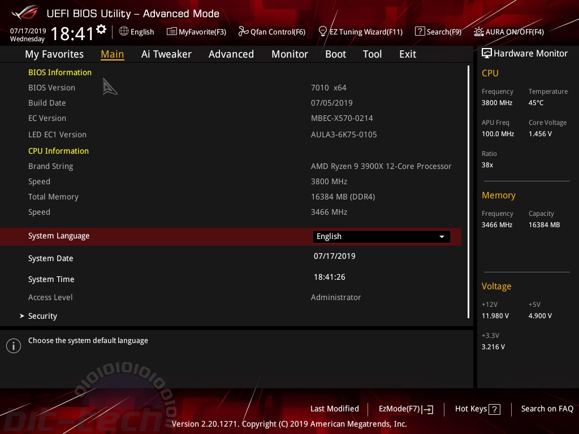Open MyFavorite(F3) list icon
The width and height of the screenshot is (579, 434).
pyautogui.click(x=172, y=32)
